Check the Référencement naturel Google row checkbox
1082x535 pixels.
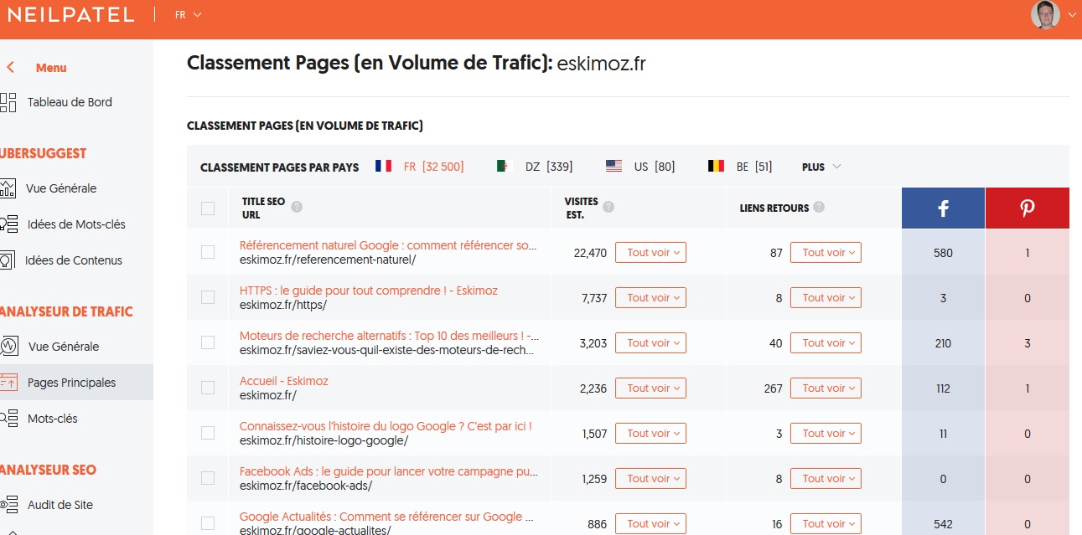pyautogui.click(x=208, y=252)
